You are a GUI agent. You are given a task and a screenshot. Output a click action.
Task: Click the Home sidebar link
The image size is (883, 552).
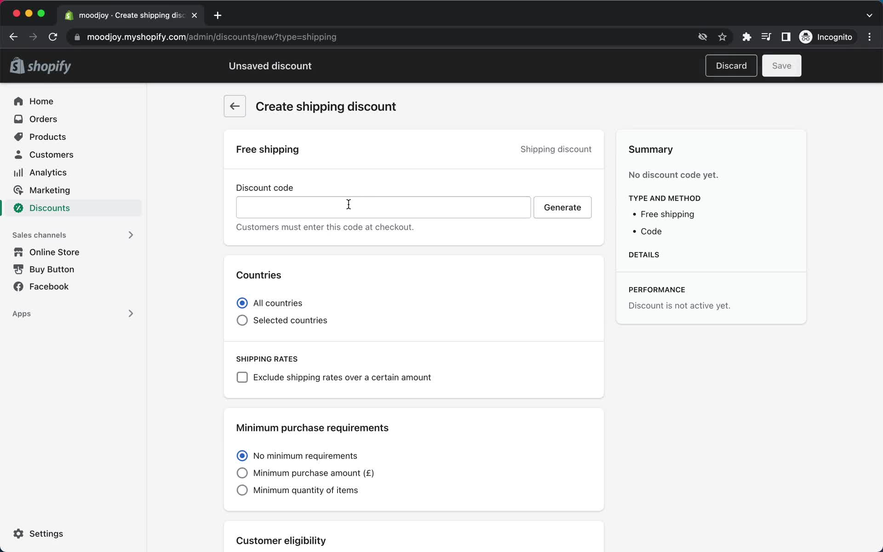click(x=41, y=101)
